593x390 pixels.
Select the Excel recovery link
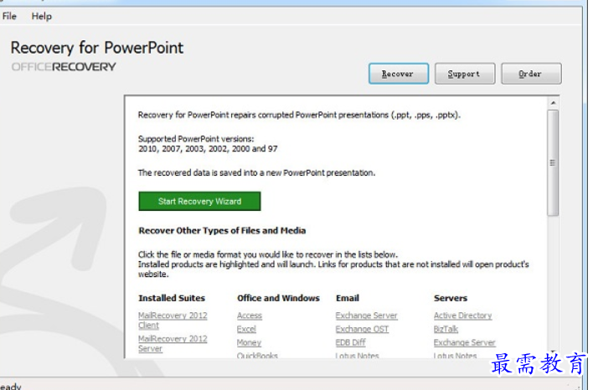pos(246,329)
